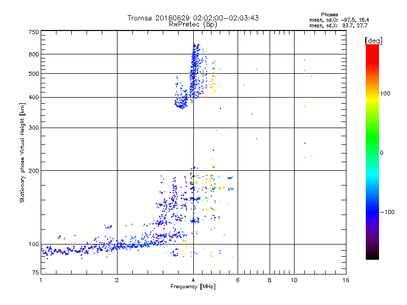The image size is (407, 305).
Task: Click the x-axis tick label '6'
Action: pyautogui.click(x=238, y=280)
